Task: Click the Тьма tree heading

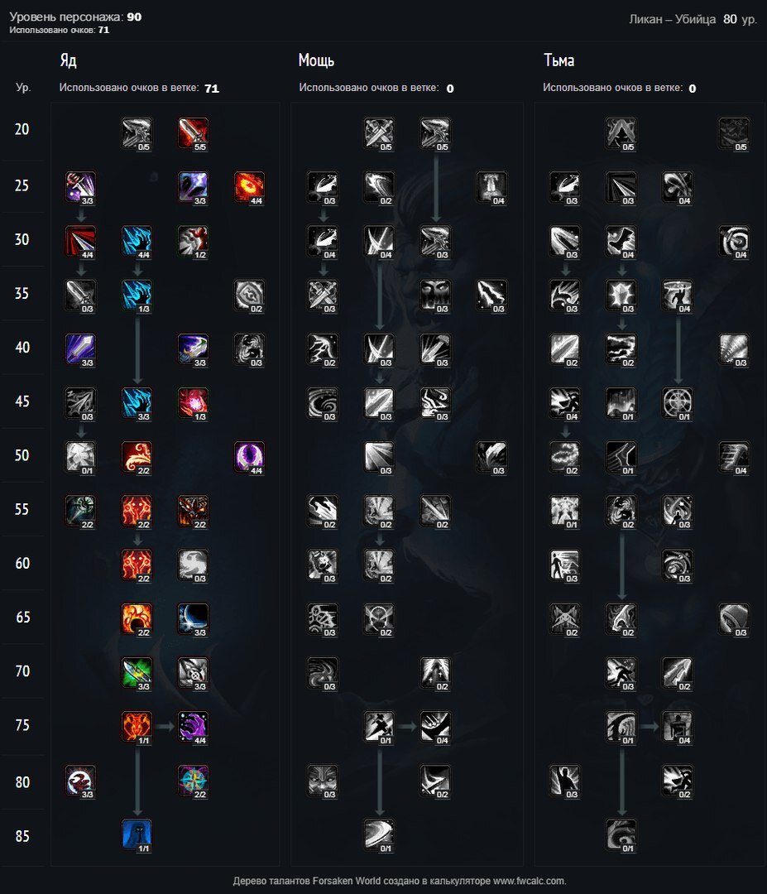Action: [x=559, y=60]
